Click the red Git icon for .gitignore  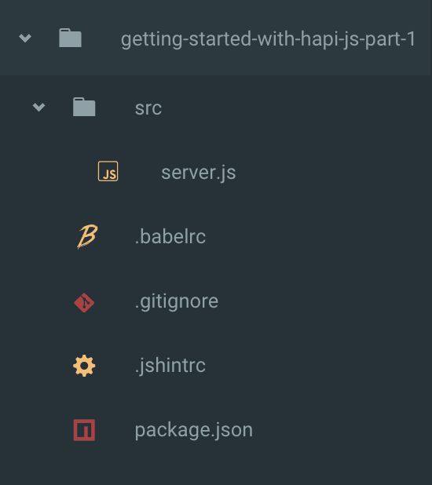pos(84,302)
